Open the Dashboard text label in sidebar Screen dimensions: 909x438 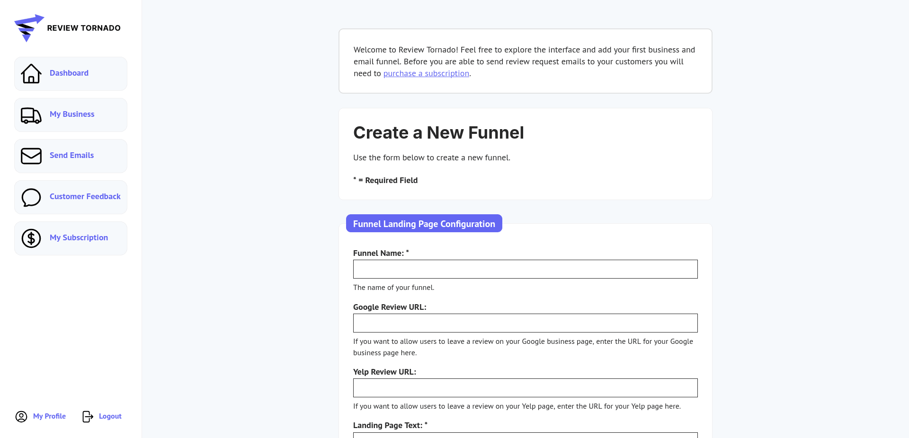click(69, 73)
